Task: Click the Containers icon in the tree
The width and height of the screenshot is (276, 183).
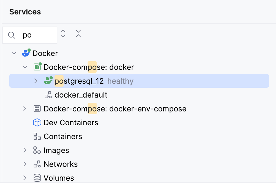Action: click(x=37, y=136)
